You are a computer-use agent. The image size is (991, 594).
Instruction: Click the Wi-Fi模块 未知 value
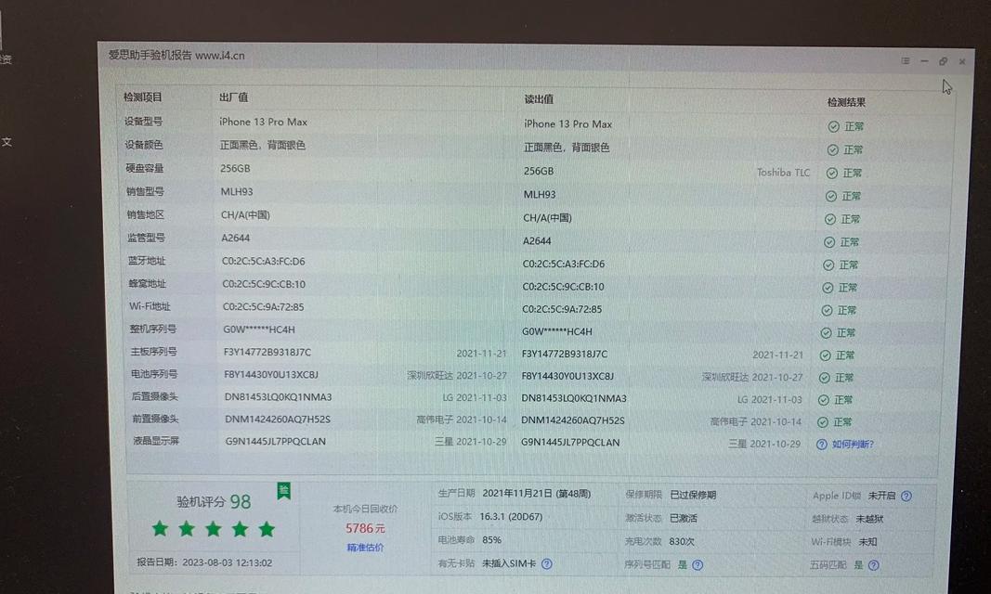click(867, 542)
